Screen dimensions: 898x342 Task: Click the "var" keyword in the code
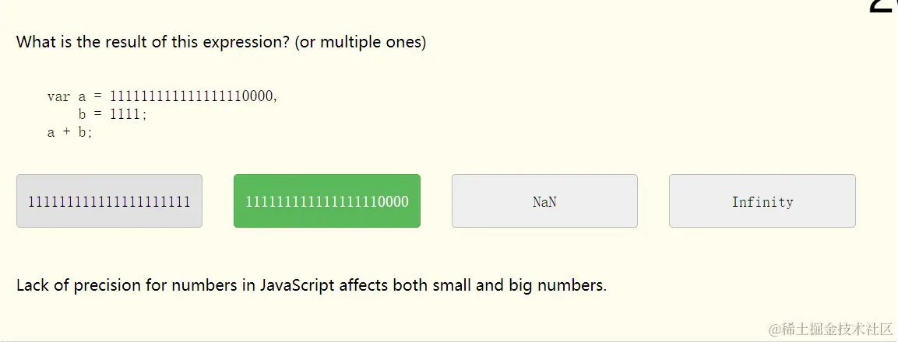pos(58,96)
